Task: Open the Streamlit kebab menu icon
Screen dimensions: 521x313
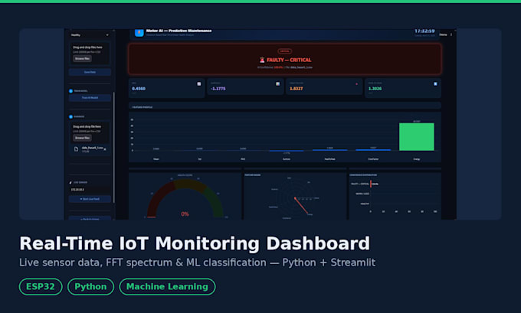Action: (451, 34)
